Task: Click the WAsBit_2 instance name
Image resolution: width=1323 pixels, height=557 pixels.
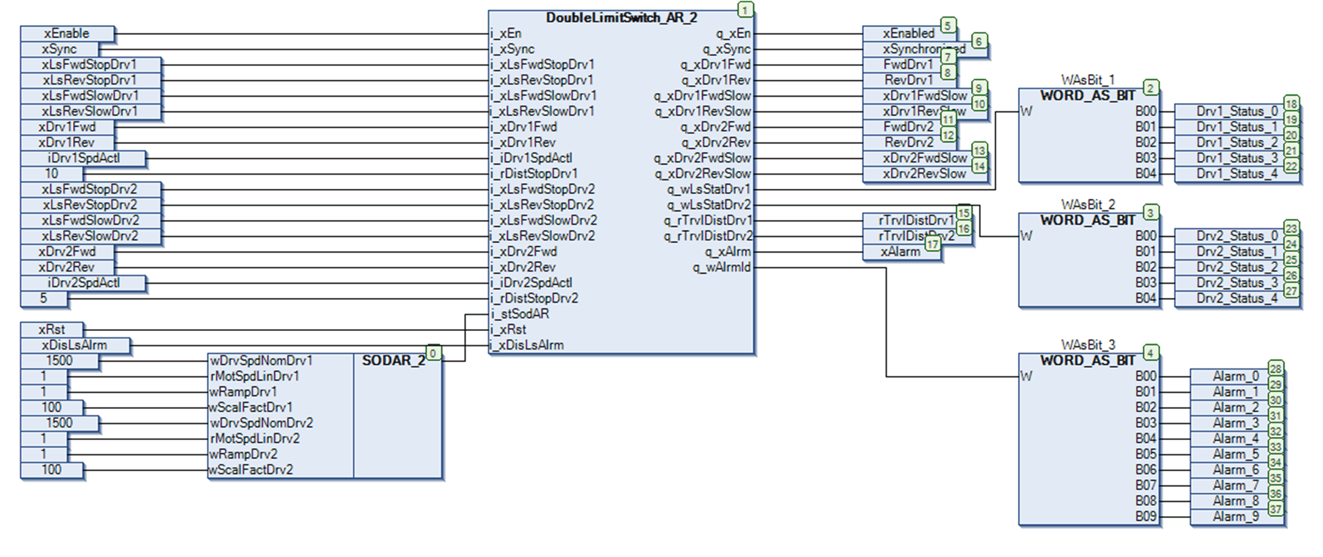Action: coord(1088,205)
